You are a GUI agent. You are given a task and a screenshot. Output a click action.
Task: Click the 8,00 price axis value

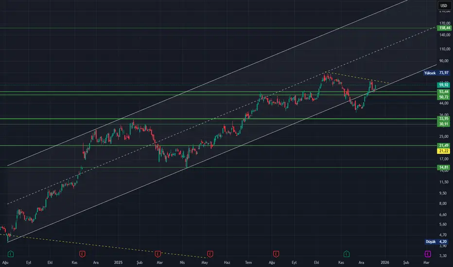pyautogui.click(x=443, y=203)
